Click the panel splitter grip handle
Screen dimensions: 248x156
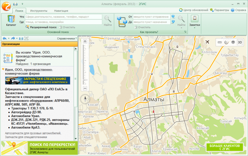(x=75, y=79)
